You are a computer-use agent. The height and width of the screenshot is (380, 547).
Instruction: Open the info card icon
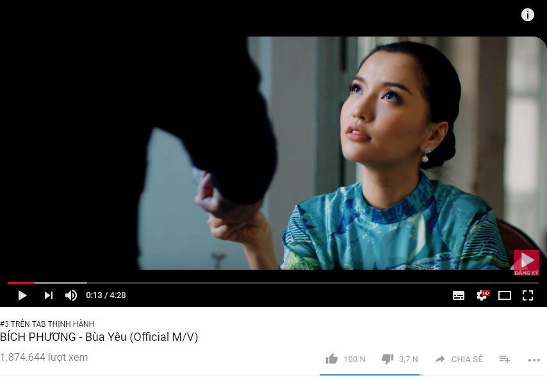coord(528,15)
